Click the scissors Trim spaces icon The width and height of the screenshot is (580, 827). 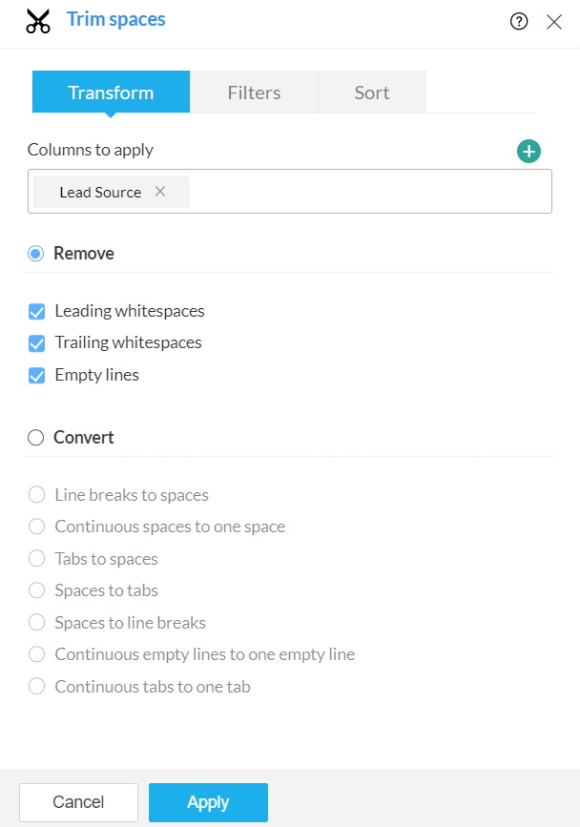pyautogui.click(x=38, y=21)
